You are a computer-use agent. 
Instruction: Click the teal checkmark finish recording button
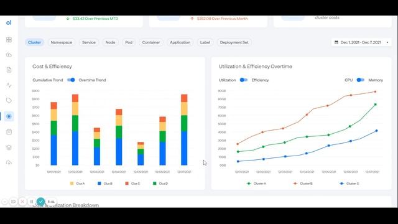click(x=41, y=202)
